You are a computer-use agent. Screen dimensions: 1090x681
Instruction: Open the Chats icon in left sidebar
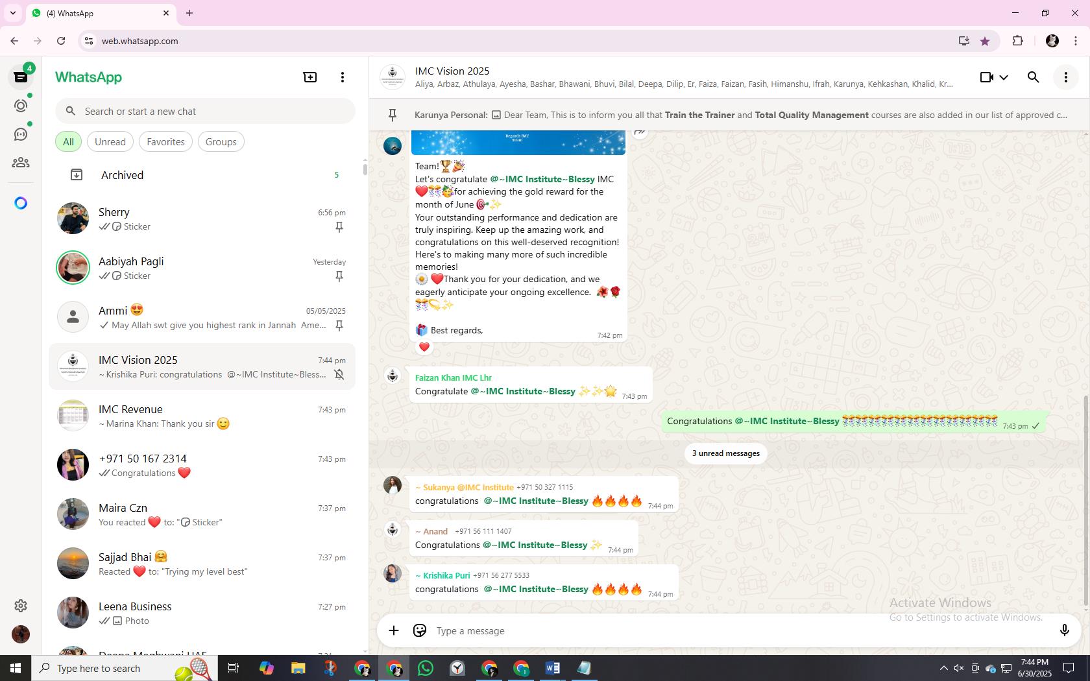click(x=21, y=77)
